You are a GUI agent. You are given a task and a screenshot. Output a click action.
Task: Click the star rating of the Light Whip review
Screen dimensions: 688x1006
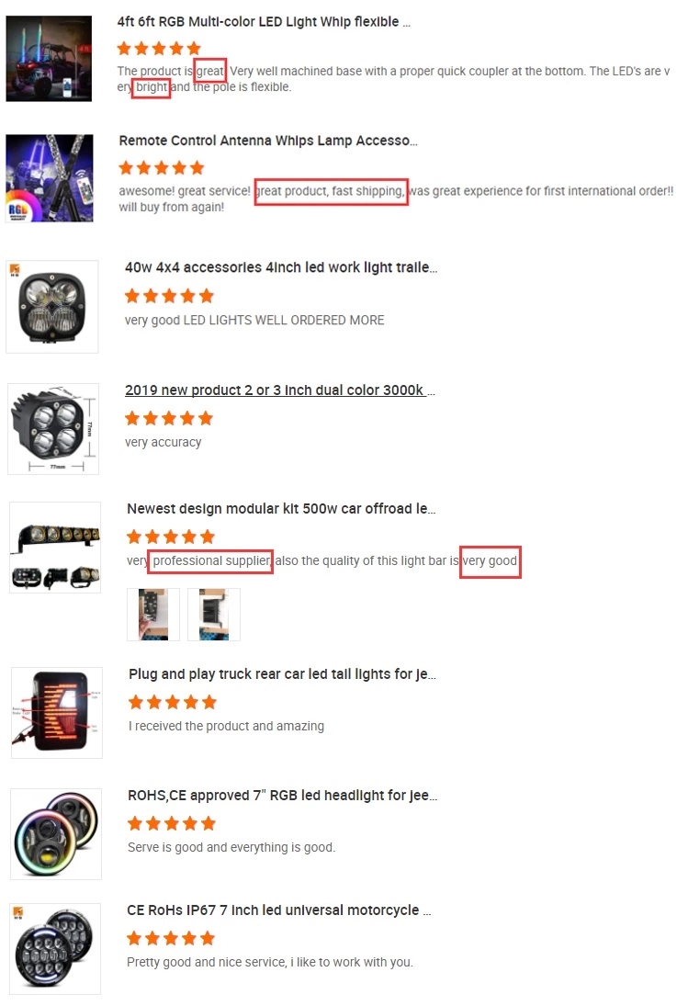pyautogui.click(x=159, y=48)
